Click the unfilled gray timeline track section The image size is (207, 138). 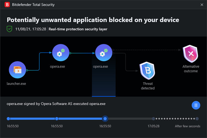pos(130,118)
